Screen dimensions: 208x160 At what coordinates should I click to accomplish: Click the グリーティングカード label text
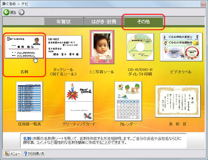[x=79, y=124]
